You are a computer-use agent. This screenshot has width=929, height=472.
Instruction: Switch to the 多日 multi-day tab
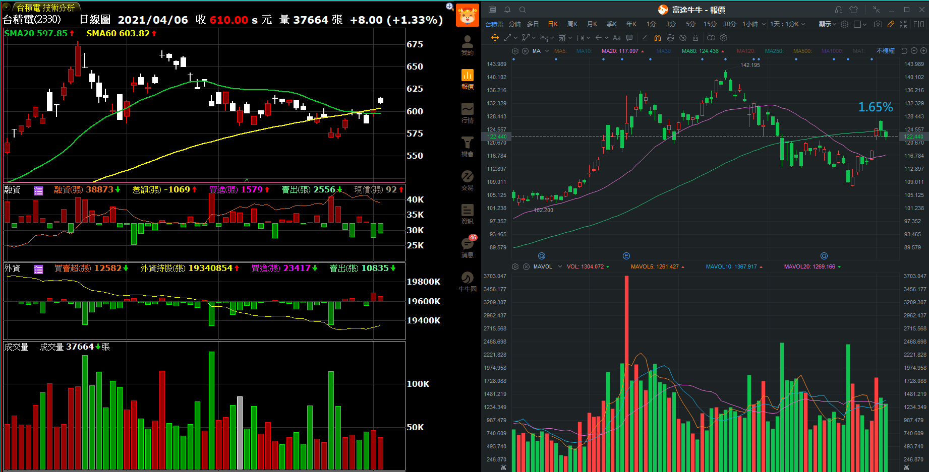coord(533,24)
